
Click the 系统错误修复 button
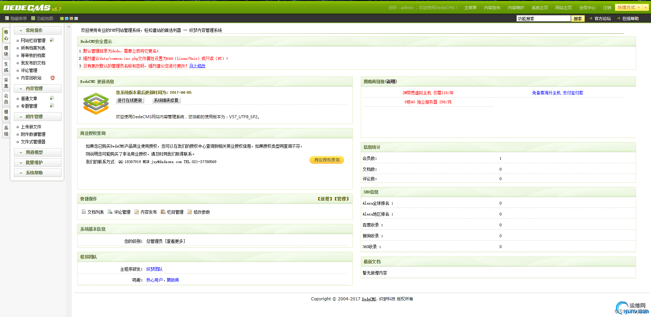pos(166,100)
